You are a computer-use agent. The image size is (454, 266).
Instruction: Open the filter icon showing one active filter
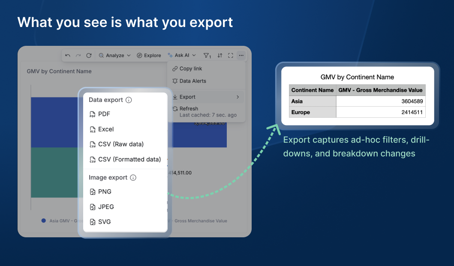point(207,55)
